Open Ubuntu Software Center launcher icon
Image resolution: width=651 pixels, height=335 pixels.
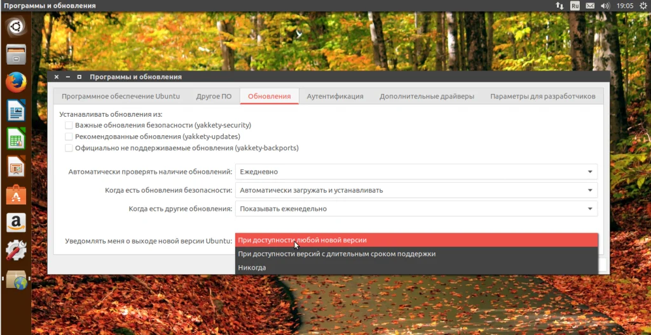click(x=16, y=194)
